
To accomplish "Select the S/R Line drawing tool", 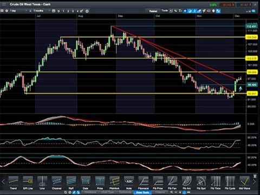I will tap(28, 183).
